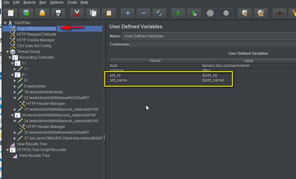The image size is (296, 179).
Task: Click the Name input field with User Defined Variables
Action: [209, 36]
